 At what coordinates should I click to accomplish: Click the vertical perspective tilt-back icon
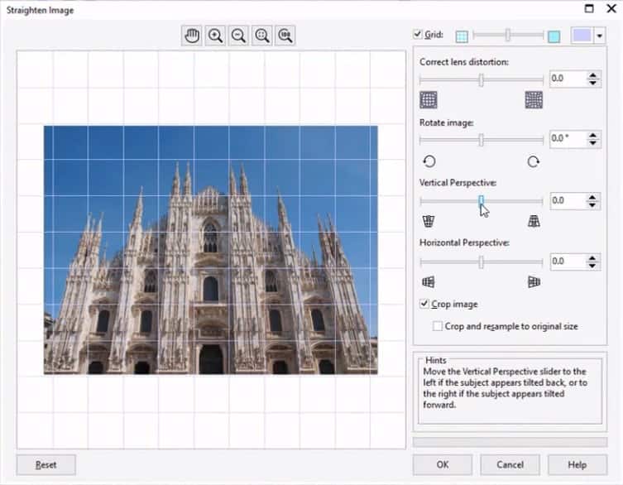click(429, 221)
